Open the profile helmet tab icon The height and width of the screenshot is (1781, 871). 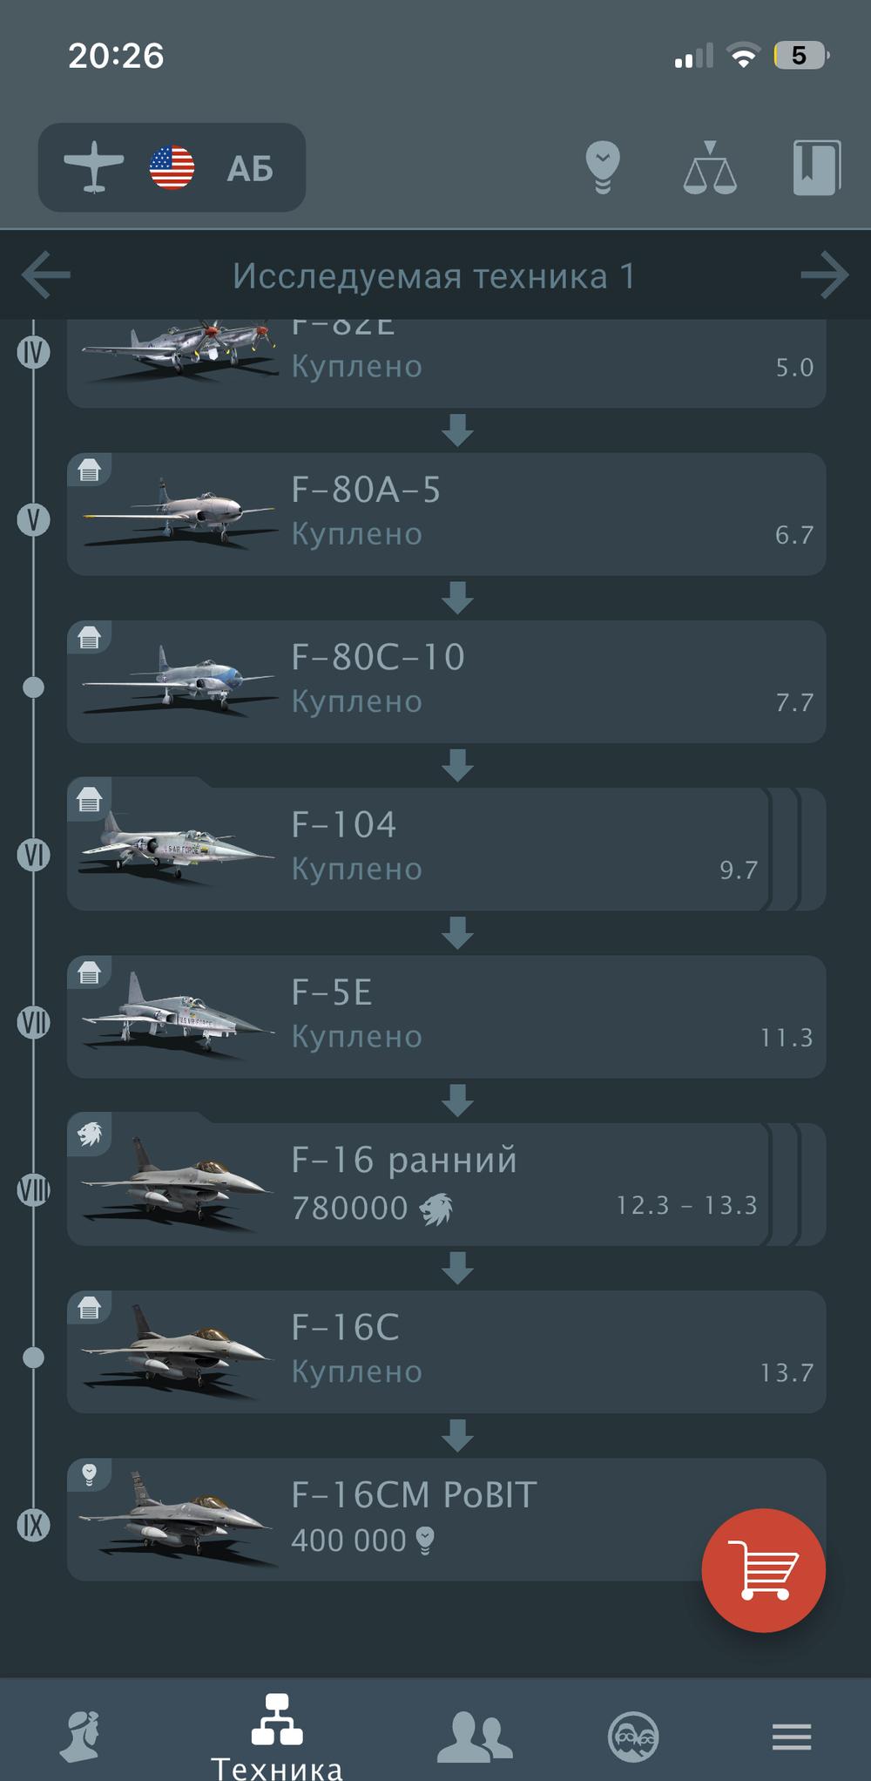(x=80, y=1736)
